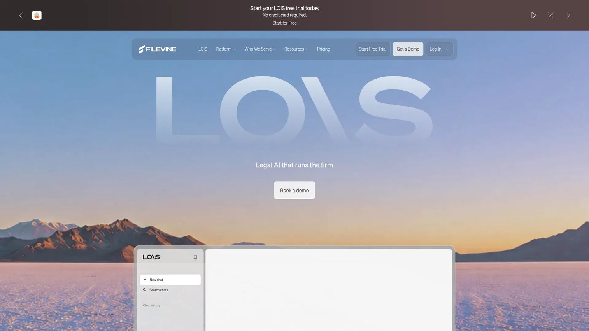Go to the next slide arrow
The width and height of the screenshot is (589, 331).
(568, 16)
